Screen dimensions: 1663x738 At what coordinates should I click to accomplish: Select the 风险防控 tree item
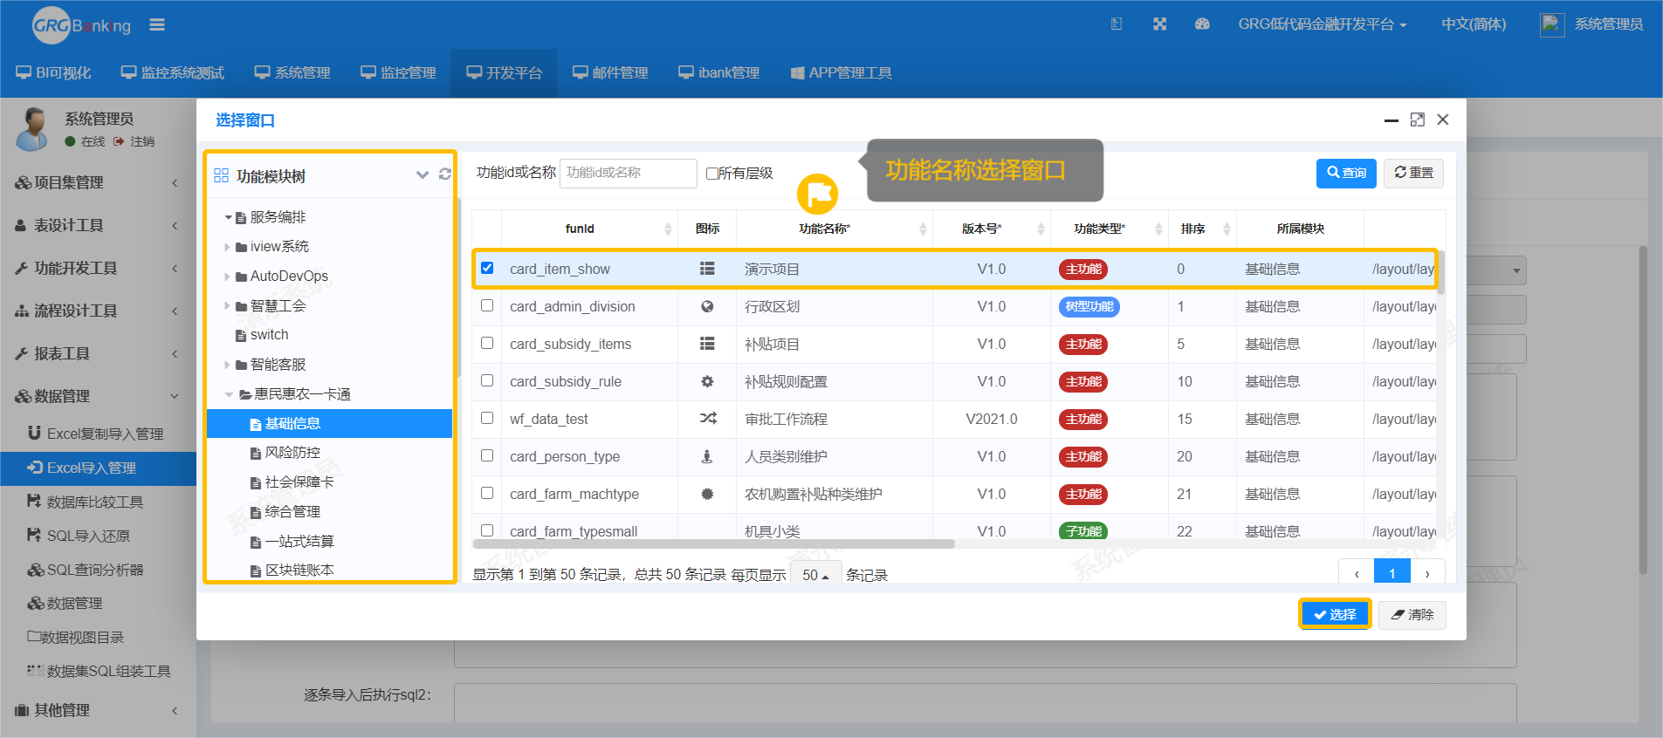(x=292, y=453)
